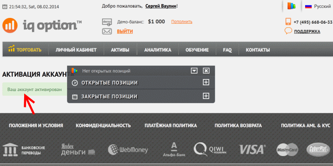Click the QIWI кошелек logo
The image size is (333, 166).
click(210, 149)
